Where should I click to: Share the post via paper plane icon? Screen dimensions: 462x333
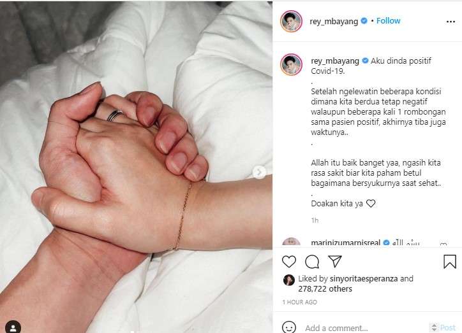coord(335,261)
